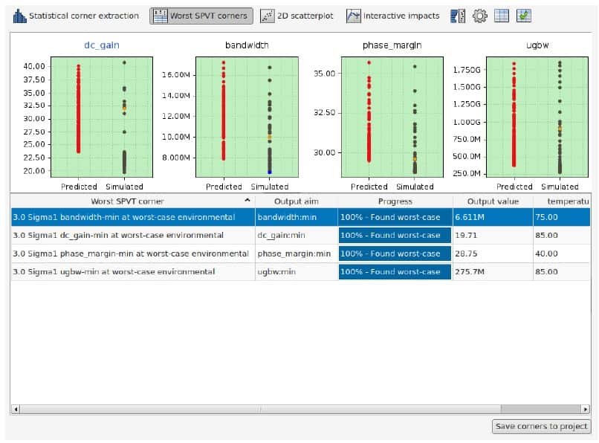599x443 pixels.
Task: Click the progress bar in the phase_margin-min row
Action: (x=395, y=253)
